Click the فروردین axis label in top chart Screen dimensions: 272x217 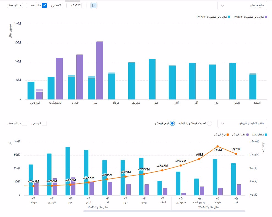(35, 103)
